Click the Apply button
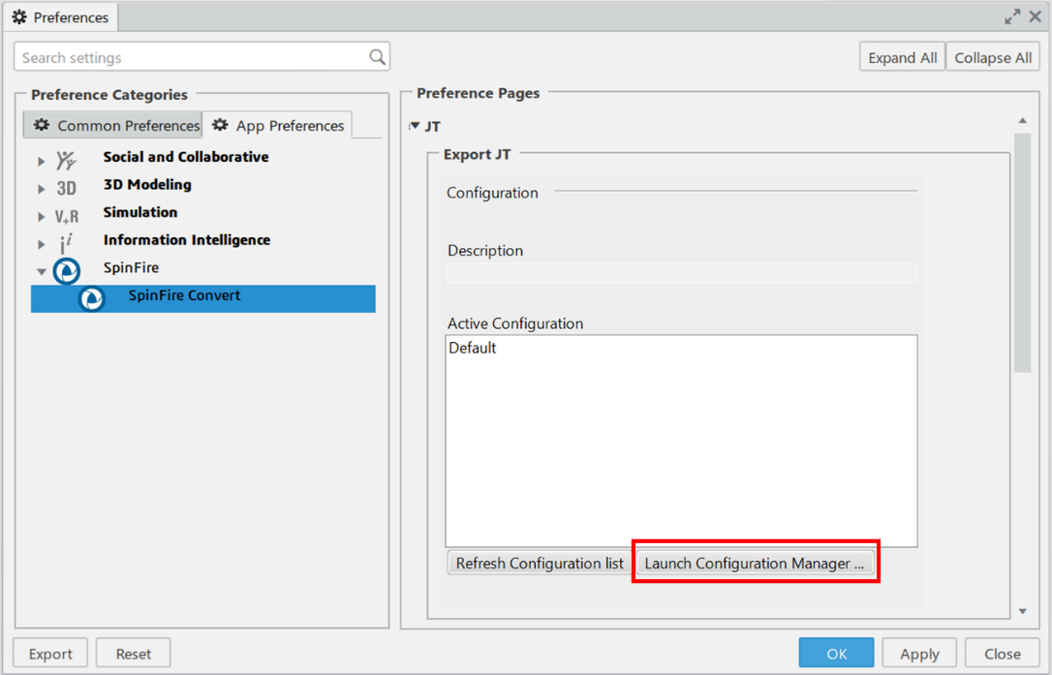The image size is (1052, 675). pos(920,654)
